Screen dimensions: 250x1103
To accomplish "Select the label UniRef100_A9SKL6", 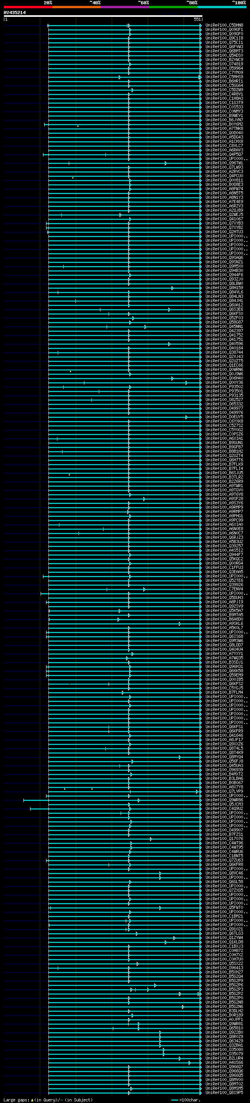I will (224, 623).
